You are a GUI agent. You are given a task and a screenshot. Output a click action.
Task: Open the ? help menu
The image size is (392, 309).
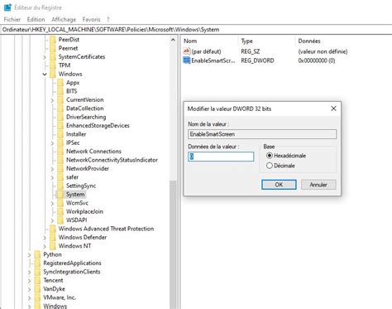pyautogui.click(x=108, y=19)
